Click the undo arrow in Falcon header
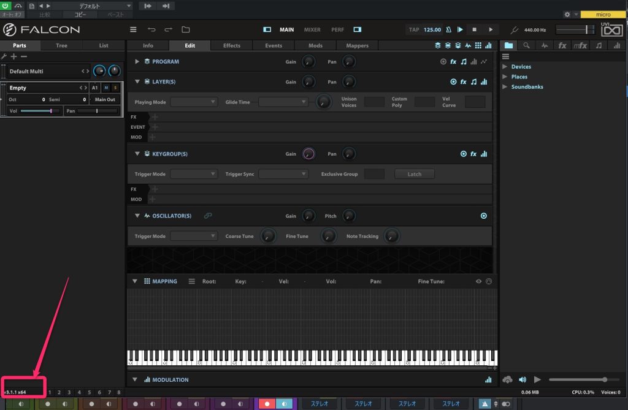The width and height of the screenshot is (628, 410). coord(151,29)
